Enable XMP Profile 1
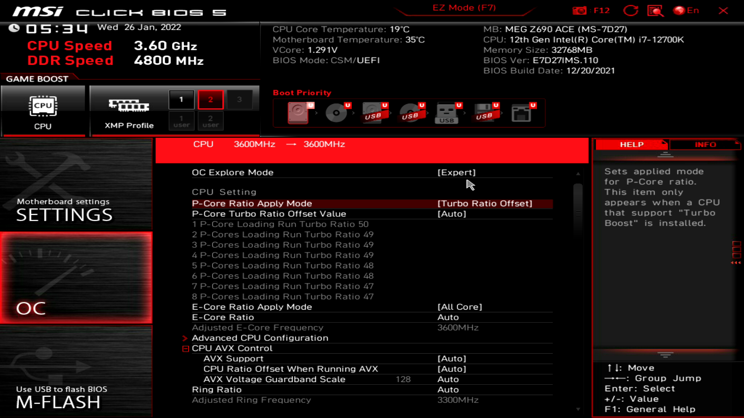This screenshot has height=418, width=744. pyautogui.click(x=181, y=99)
